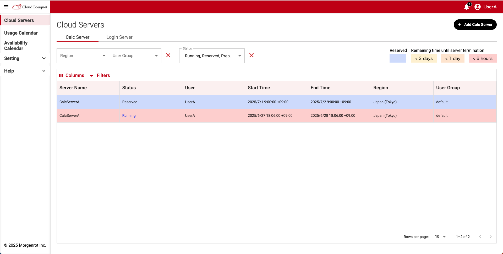Viewport: 503px width, 254px height.
Task: Open the UserA account avatar menu
Action: coord(478,7)
